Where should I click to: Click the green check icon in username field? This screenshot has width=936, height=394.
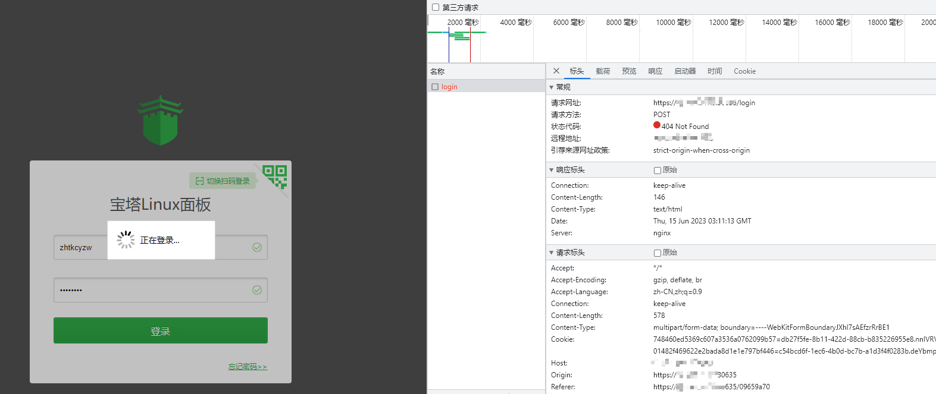point(257,247)
